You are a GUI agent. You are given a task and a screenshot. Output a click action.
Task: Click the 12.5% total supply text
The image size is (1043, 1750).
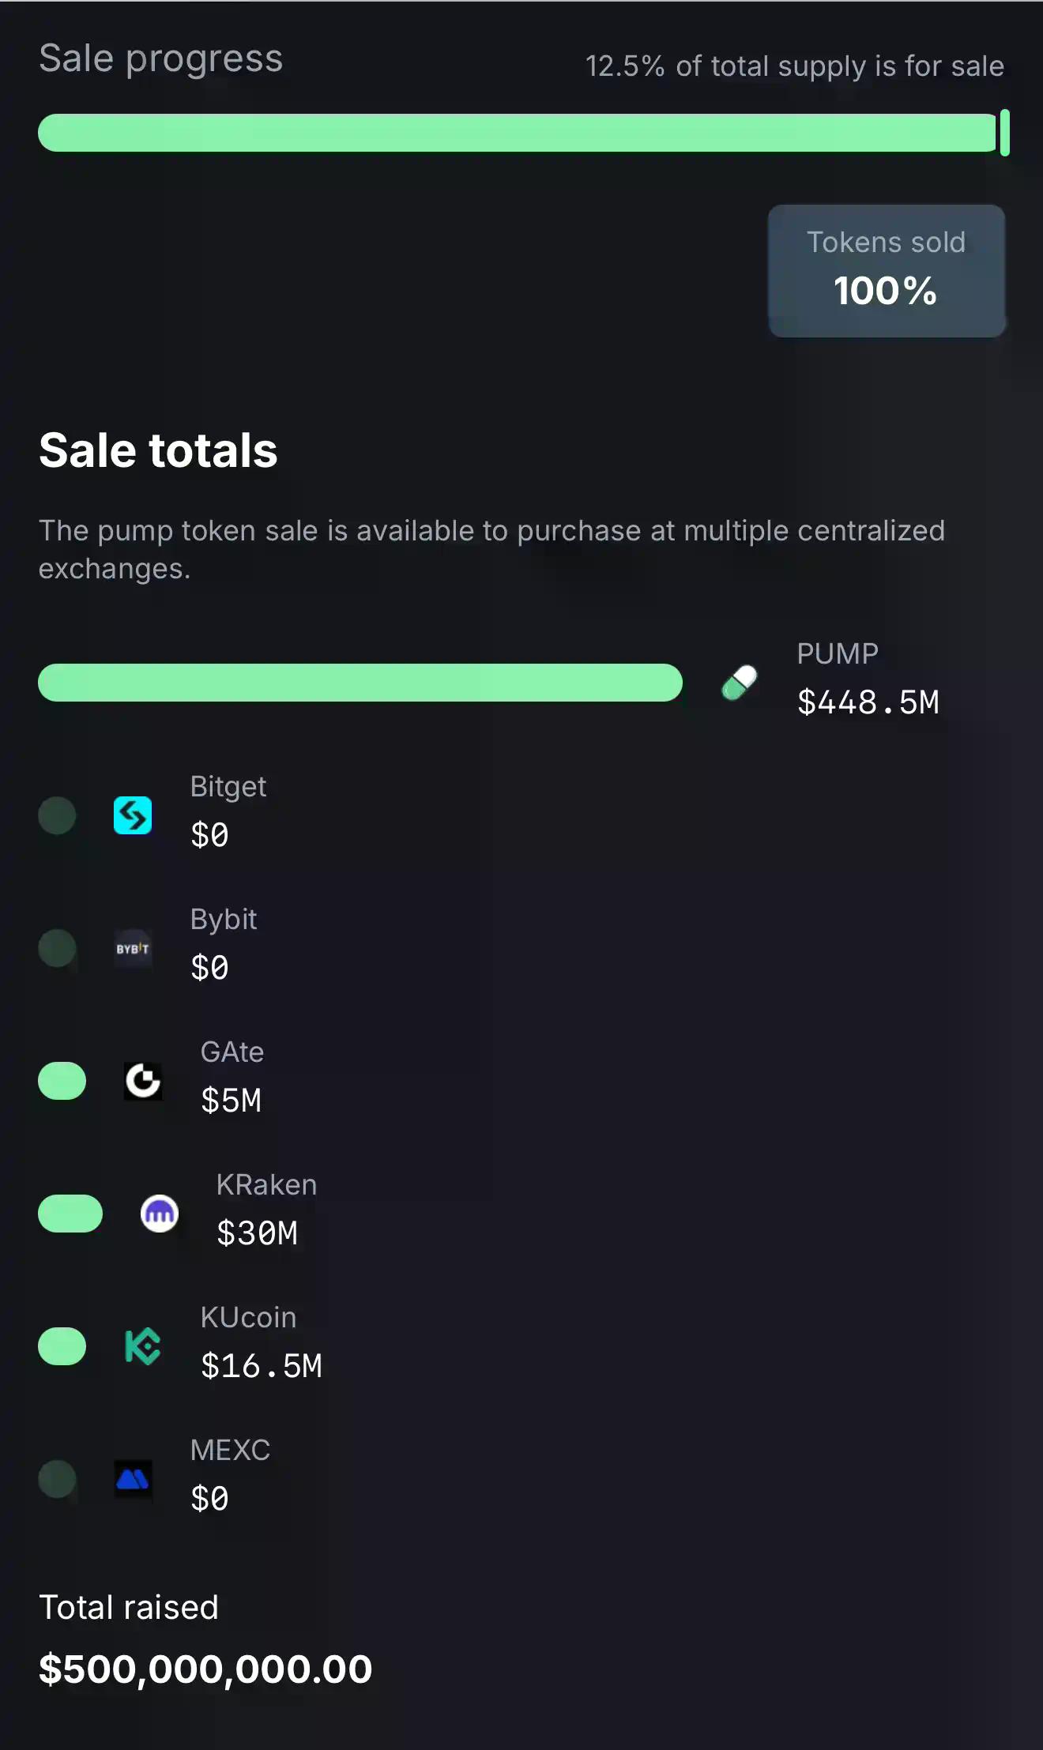793,66
